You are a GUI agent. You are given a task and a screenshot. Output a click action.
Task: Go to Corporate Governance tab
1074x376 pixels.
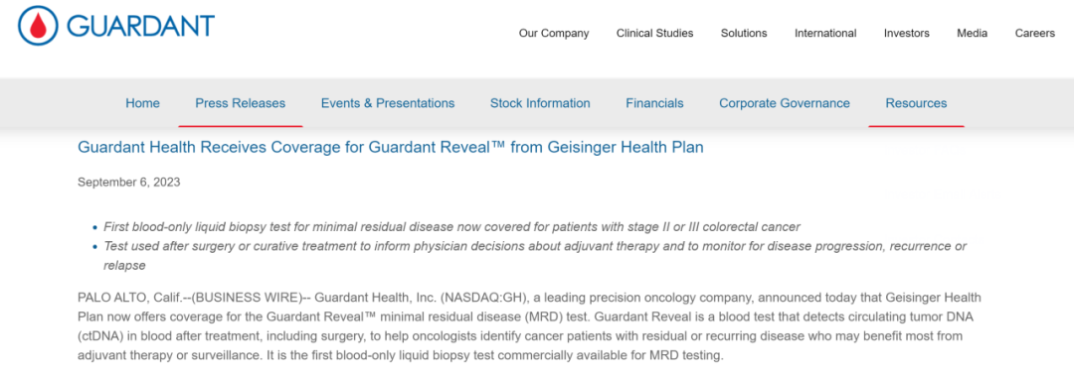click(x=785, y=103)
